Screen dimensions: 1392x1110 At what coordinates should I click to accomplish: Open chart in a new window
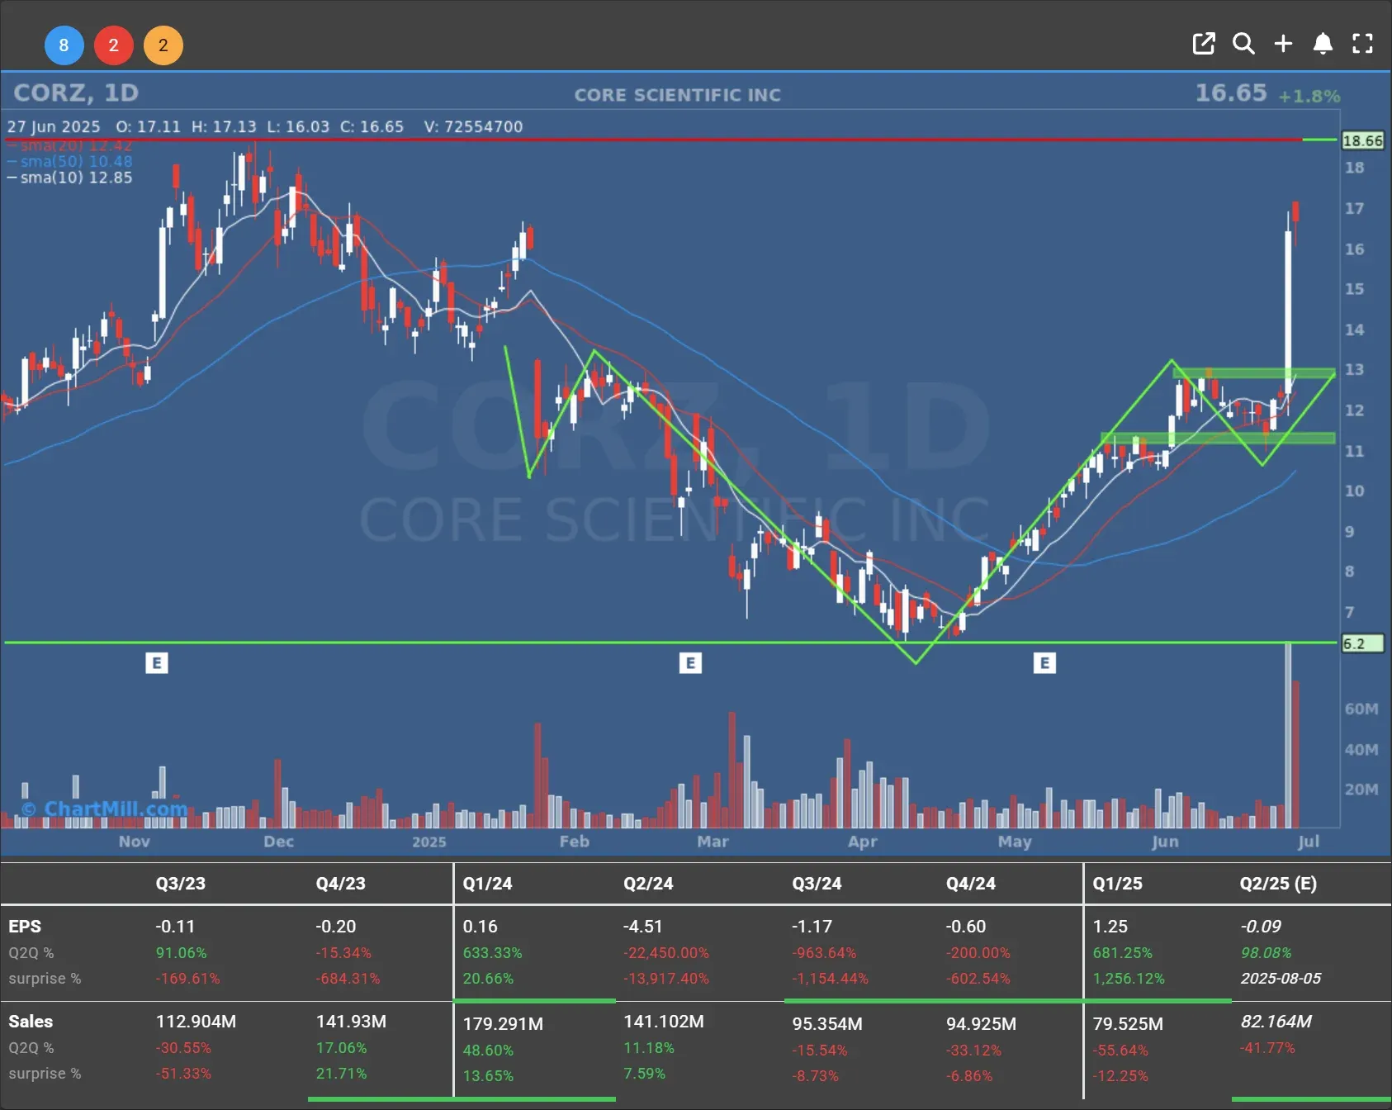tap(1204, 44)
